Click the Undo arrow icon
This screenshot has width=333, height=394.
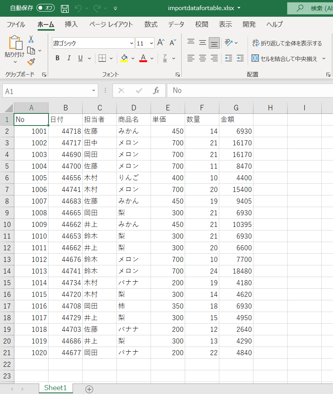point(78,9)
